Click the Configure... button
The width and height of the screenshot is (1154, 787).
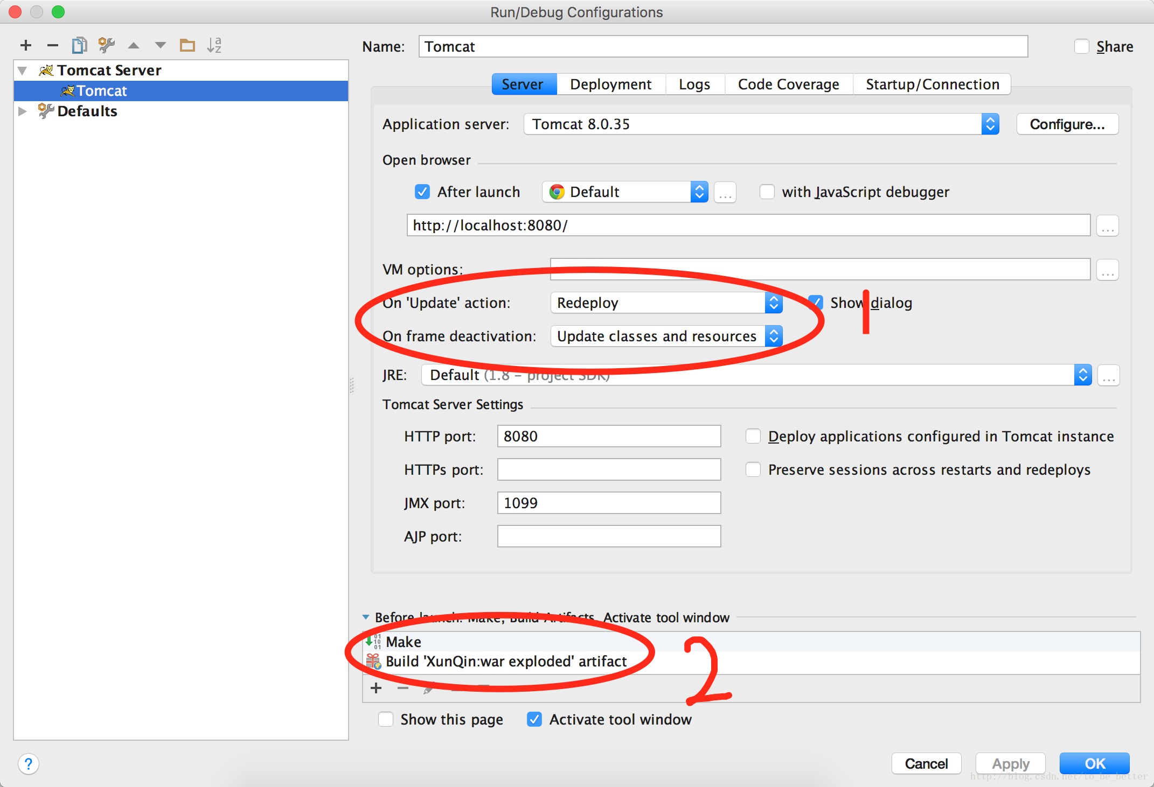pos(1067,124)
